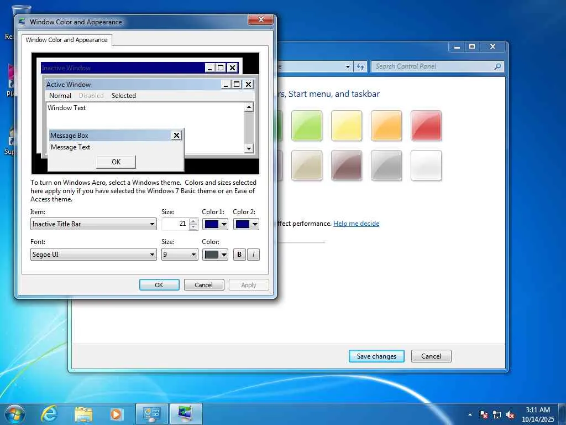Screen dimensions: 566x425
Task: Click Selected menu in preview
Action: pos(123,95)
